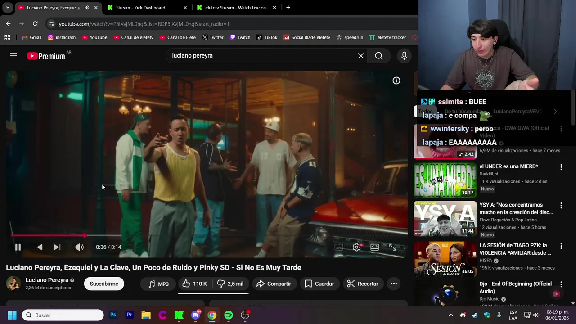Open the Social Blade eletetv bookmark
This screenshot has width=576, height=324.
307,37
